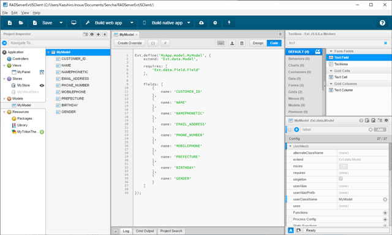The image size is (392, 235).
Task: Click Project Inspector add plus icon
Action: tap(99, 34)
